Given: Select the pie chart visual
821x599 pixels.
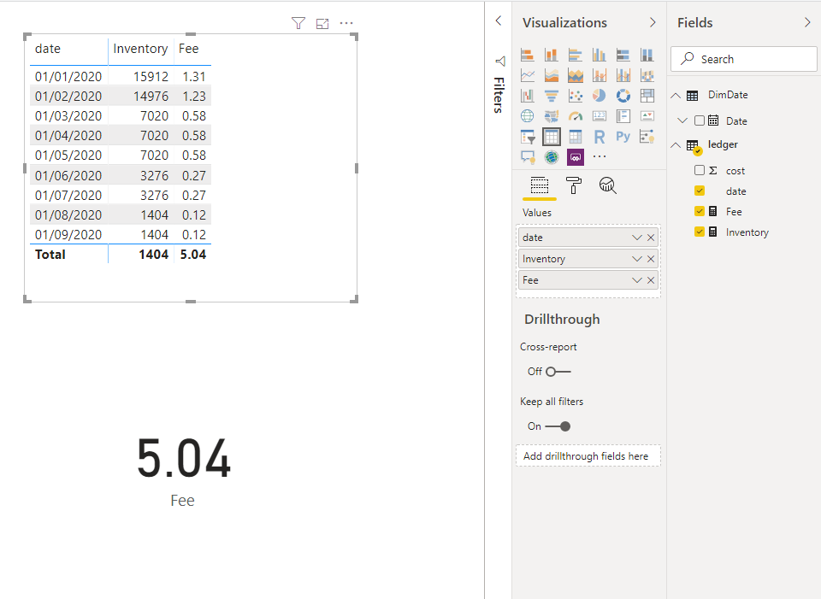Looking at the screenshot, I should [x=599, y=96].
